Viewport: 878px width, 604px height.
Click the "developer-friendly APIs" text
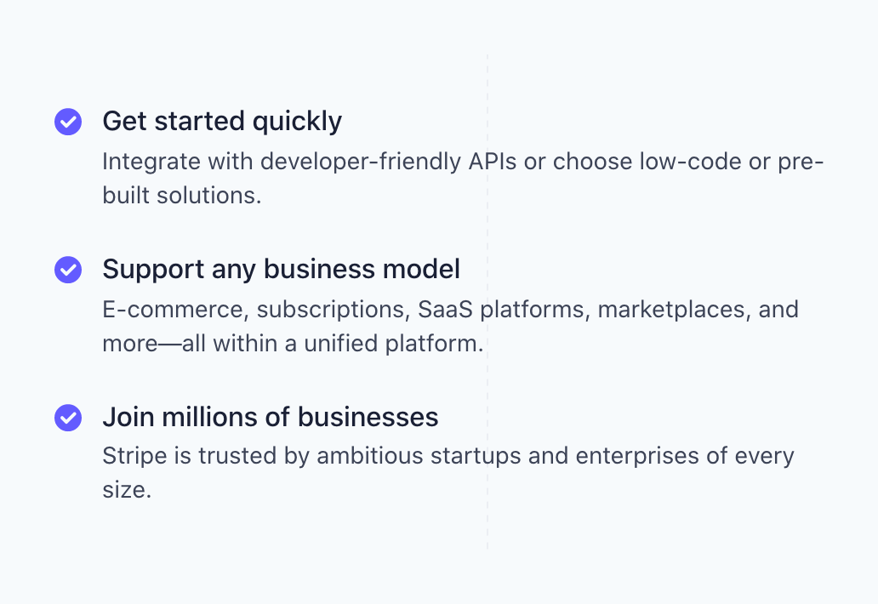(x=388, y=162)
